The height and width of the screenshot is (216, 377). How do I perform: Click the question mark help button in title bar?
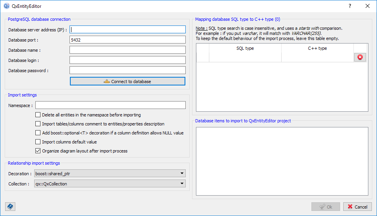[350, 6]
